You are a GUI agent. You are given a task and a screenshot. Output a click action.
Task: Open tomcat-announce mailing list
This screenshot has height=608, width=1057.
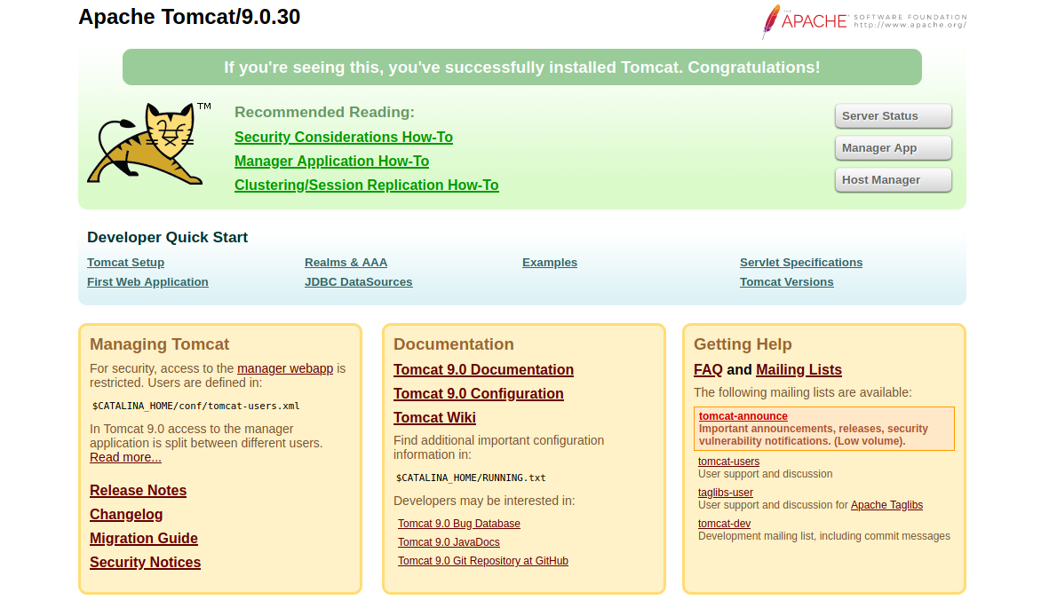pyautogui.click(x=743, y=416)
